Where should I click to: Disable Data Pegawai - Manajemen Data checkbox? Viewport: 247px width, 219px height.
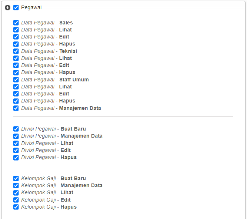[x=16, y=108]
